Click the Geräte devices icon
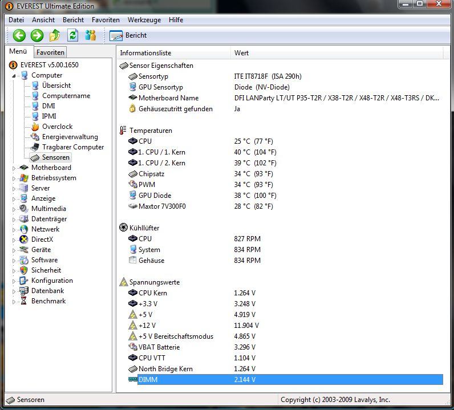This screenshot has width=454, height=410. coord(24,250)
